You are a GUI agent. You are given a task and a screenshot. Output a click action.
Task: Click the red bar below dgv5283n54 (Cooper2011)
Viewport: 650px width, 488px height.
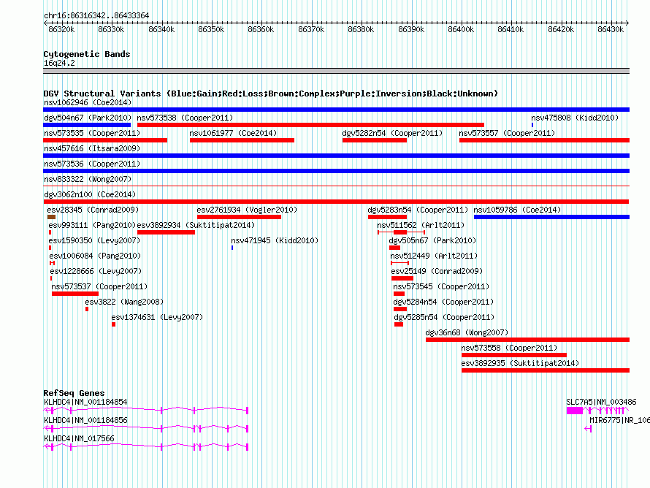[x=387, y=217]
